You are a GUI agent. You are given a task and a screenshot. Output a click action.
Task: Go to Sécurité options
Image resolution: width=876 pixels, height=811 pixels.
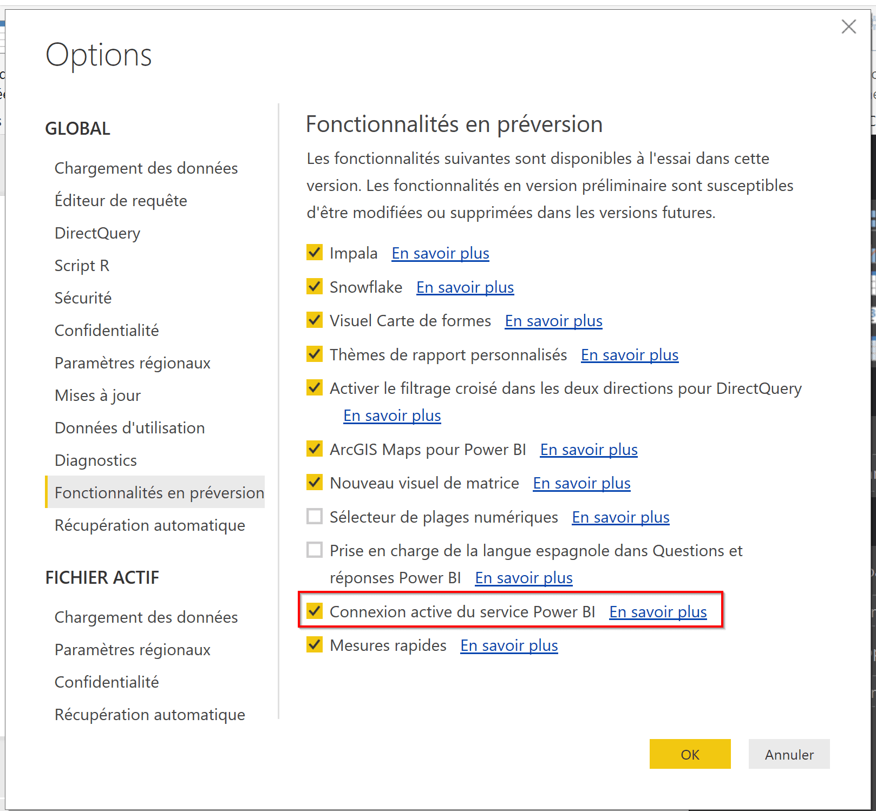tap(83, 298)
